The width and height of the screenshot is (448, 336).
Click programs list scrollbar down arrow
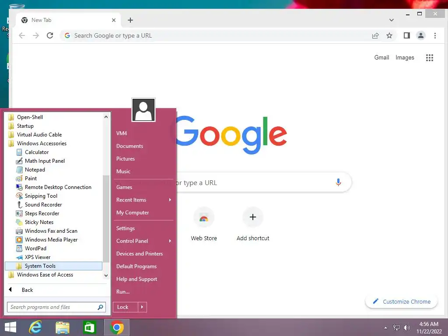[106, 276]
